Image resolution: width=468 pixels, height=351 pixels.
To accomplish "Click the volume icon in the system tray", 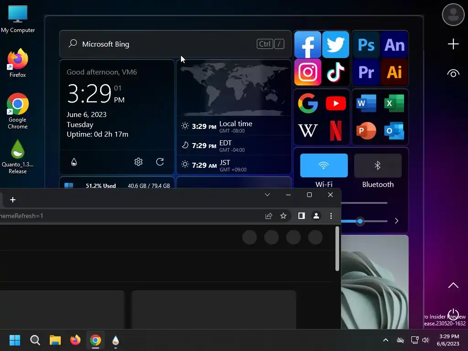I will [x=425, y=340].
